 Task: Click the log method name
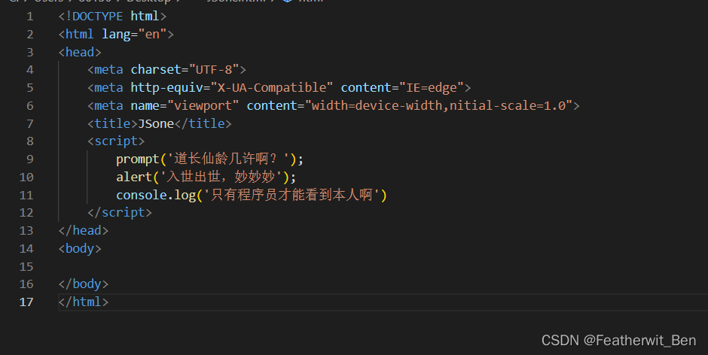pos(185,195)
